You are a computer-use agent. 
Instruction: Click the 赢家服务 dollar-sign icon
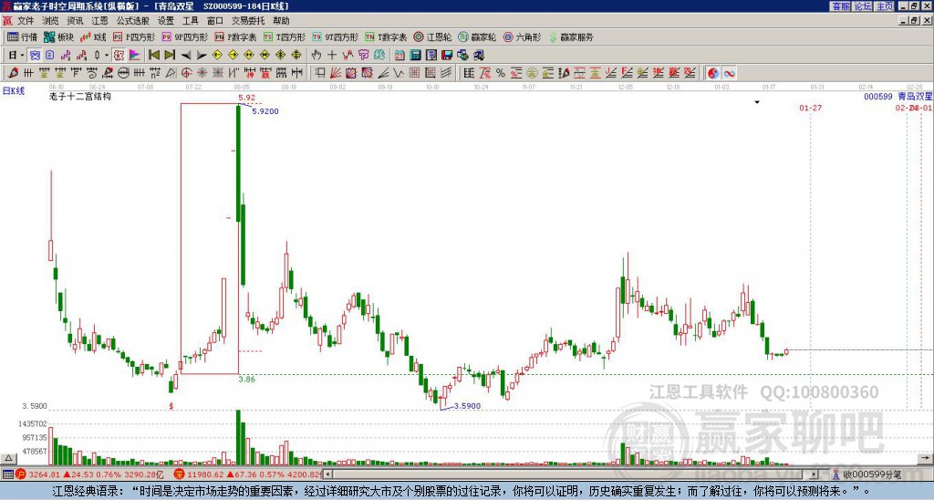click(553, 37)
